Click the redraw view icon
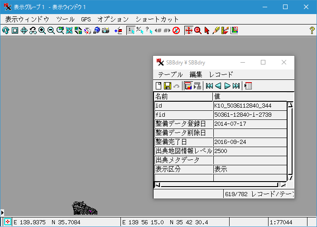Viewport: 317px width, 227px height. click(5, 30)
